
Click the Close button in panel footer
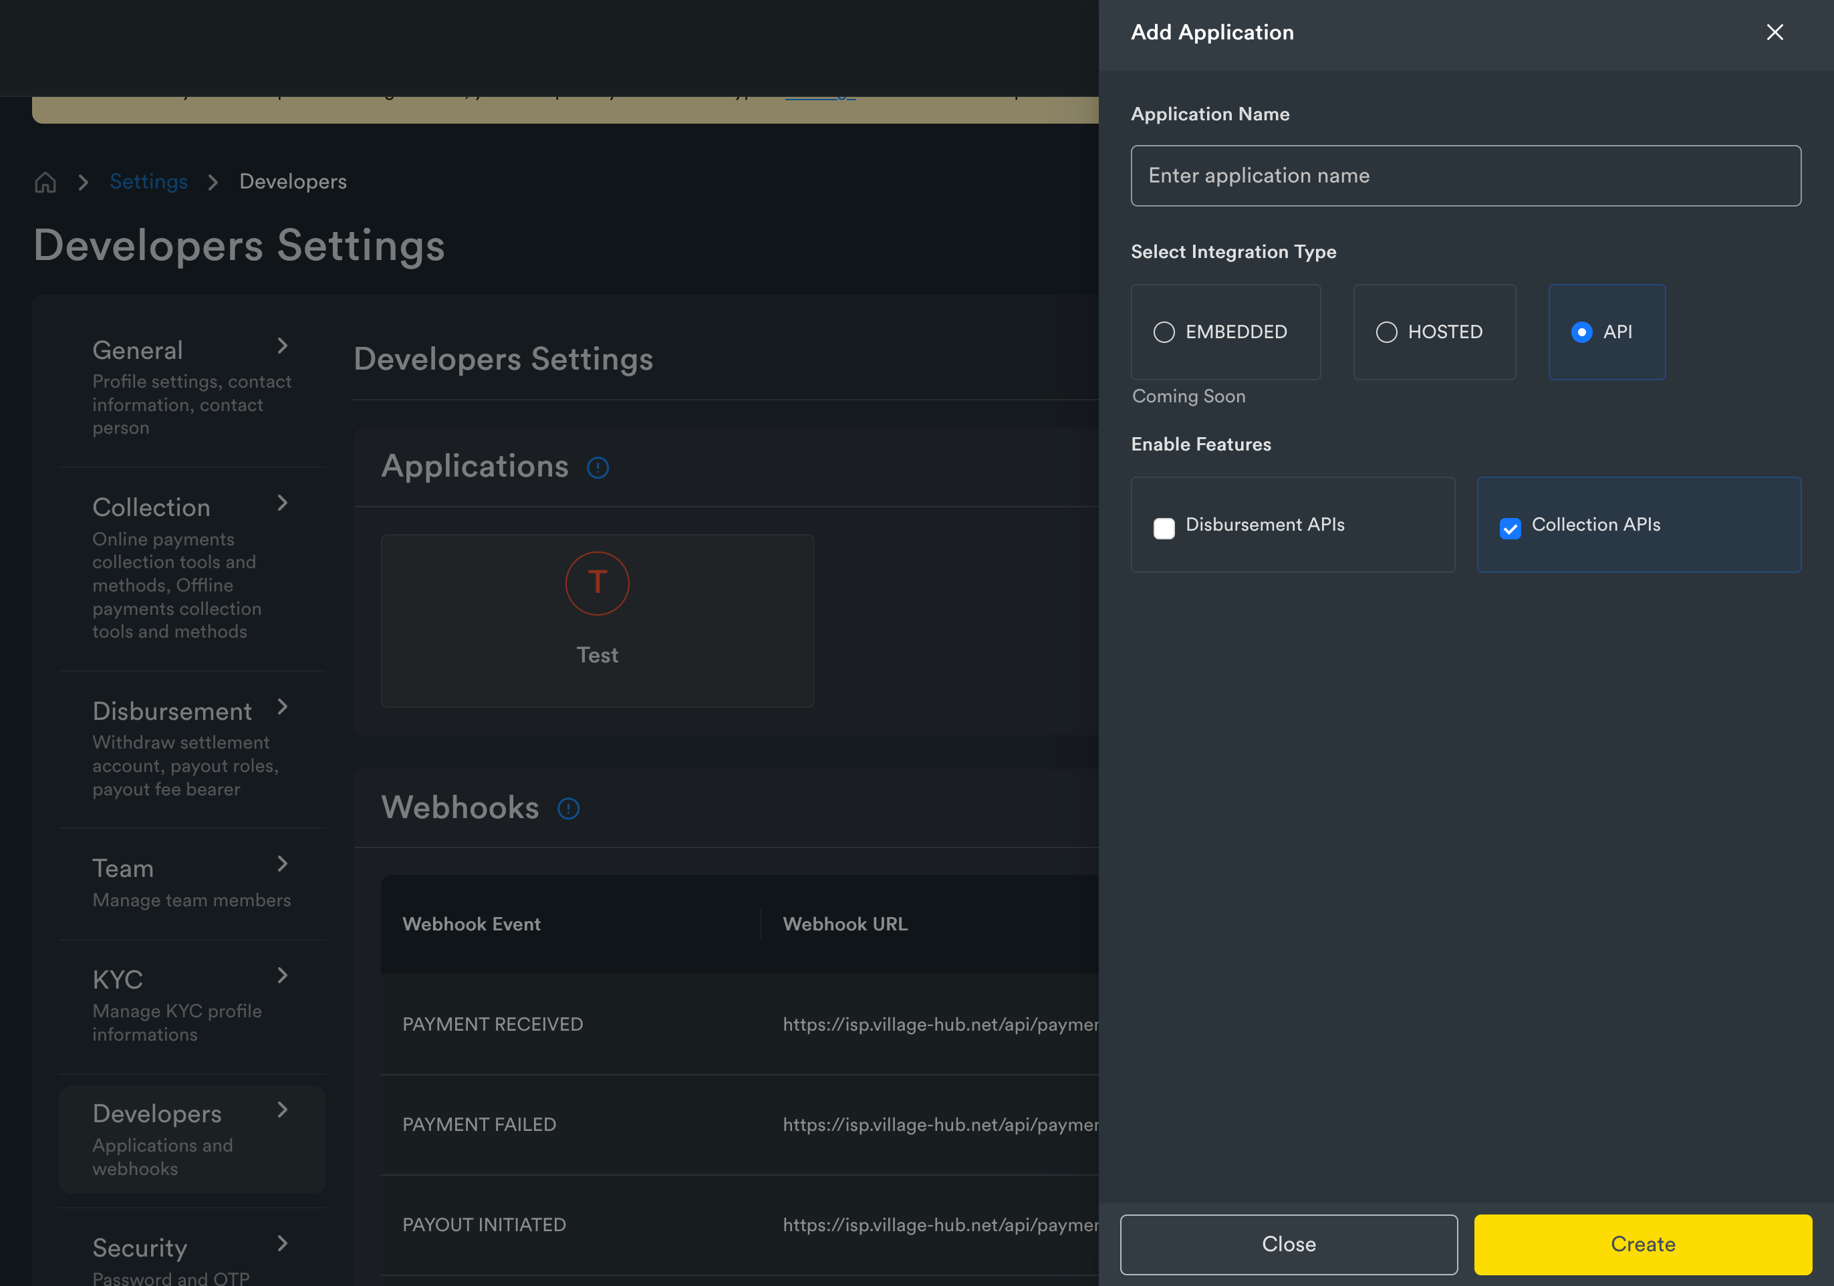pyautogui.click(x=1289, y=1244)
